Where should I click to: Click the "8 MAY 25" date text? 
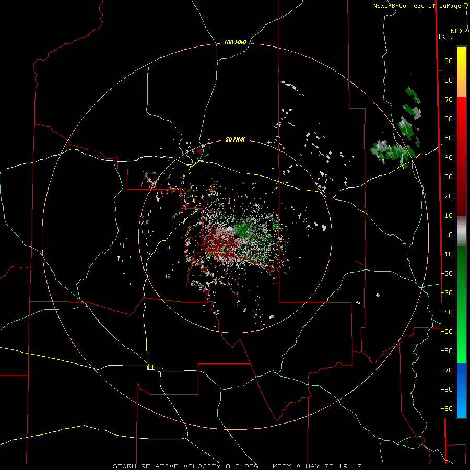click(x=315, y=466)
